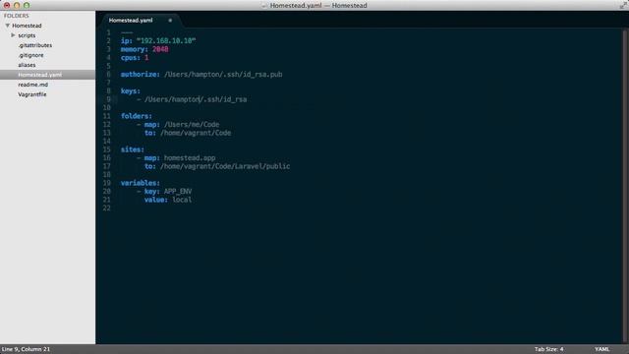
Task: Click the memory value 2048
Action: click(160, 49)
